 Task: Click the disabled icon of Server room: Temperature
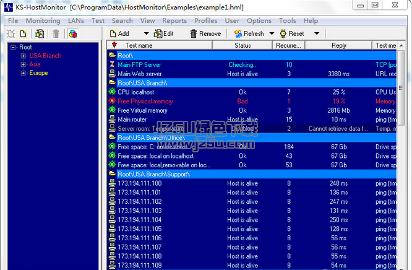[112, 128]
